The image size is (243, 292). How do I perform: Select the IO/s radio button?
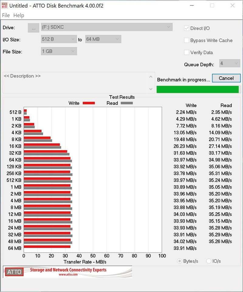click(209, 261)
